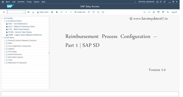Expand the Logistics folder
The height and width of the screenshot is (97, 183).
5,49
